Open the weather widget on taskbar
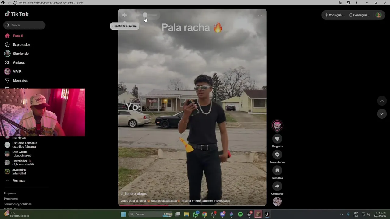Viewport: 390px width, 219px height. click(17, 214)
